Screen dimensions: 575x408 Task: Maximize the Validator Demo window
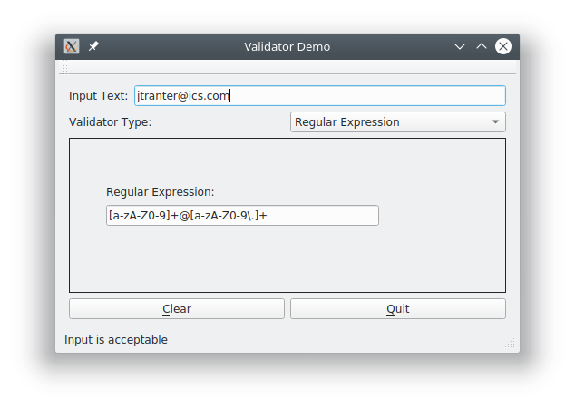tap(482, 46)
